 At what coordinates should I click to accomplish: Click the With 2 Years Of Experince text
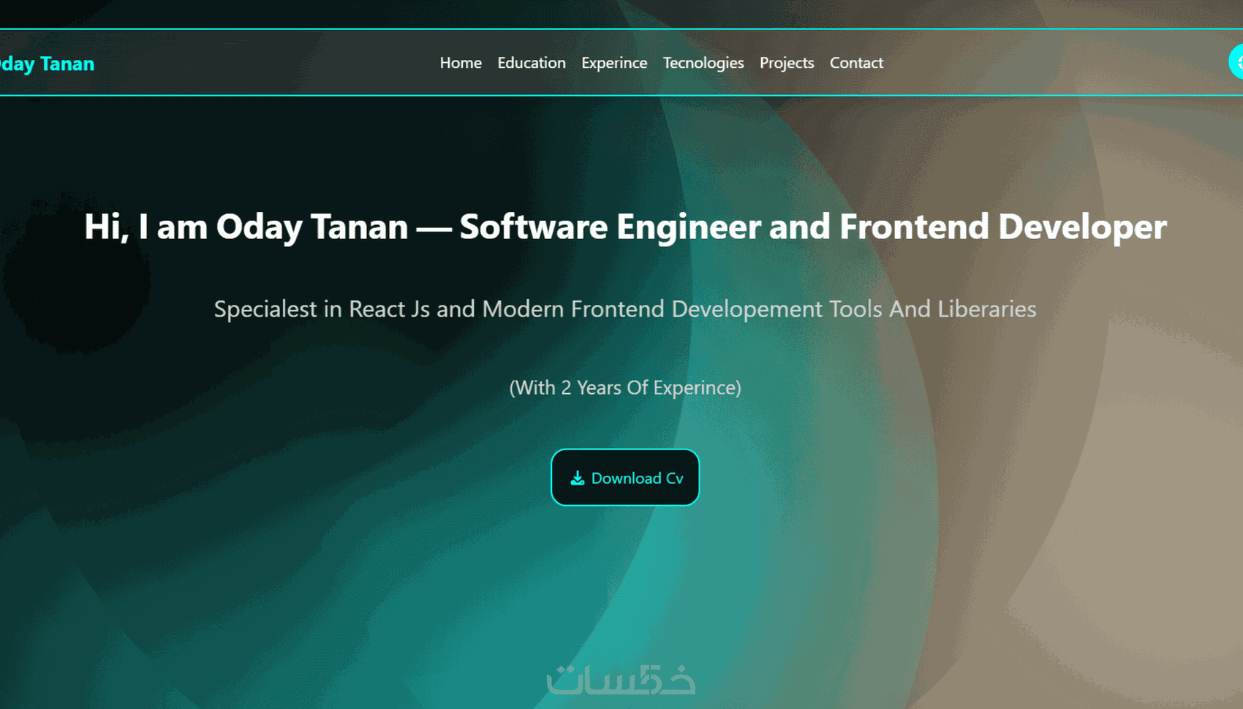coord(625,387)
